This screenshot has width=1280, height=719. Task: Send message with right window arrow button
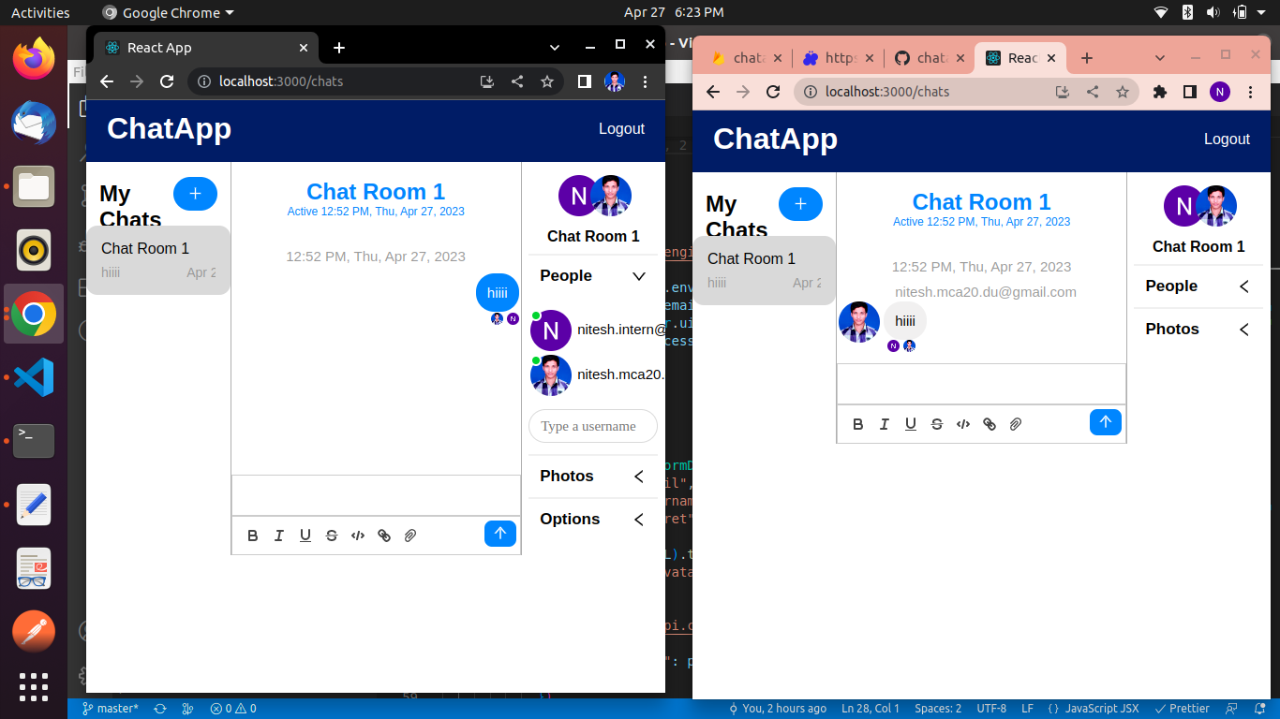pos(1106,422)
